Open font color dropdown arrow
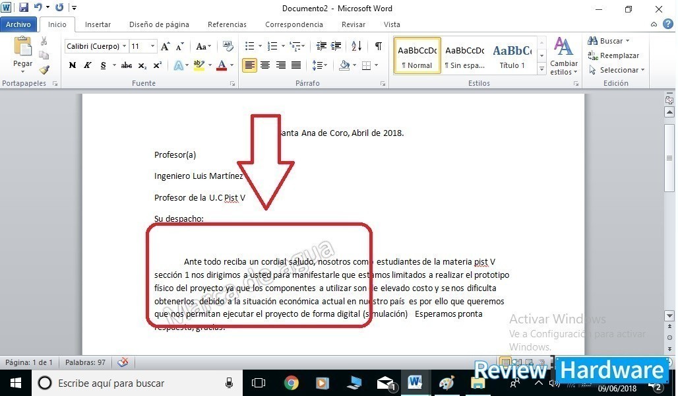The height and width of the screenshot is (396, 678). click(x=231, y=65)
